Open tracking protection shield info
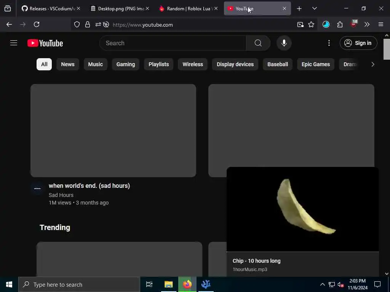Image resolution: width=390 pixels, height=292 pixels. tap(77, 24)
